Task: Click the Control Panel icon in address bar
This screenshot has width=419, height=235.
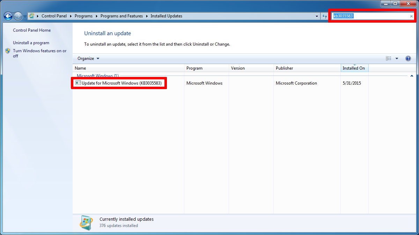Action: click(x=32, y=16)
